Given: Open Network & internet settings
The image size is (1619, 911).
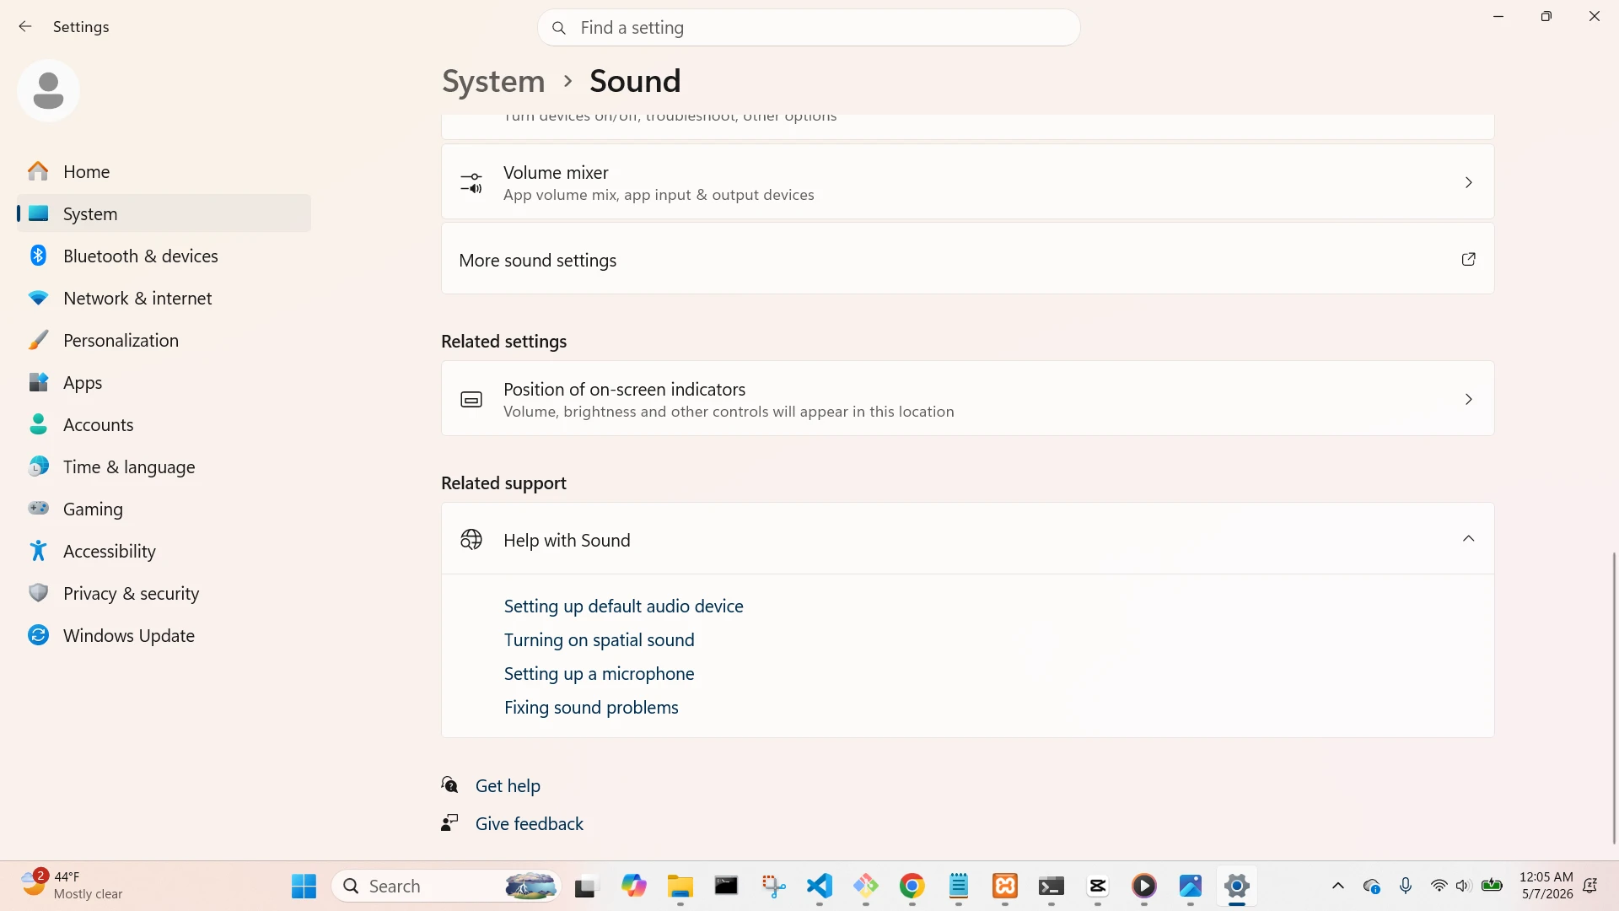Looking at the screenshot, I should pos(164,298).
